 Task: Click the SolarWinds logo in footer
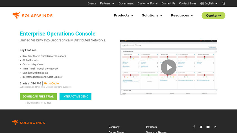28,123
